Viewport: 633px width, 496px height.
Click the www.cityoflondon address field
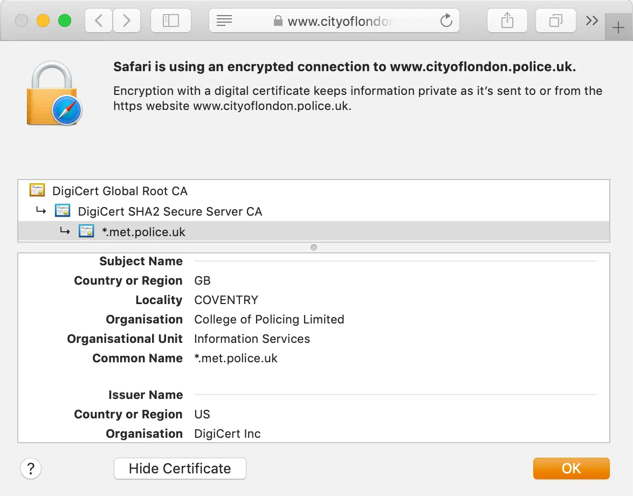point(334,20)
